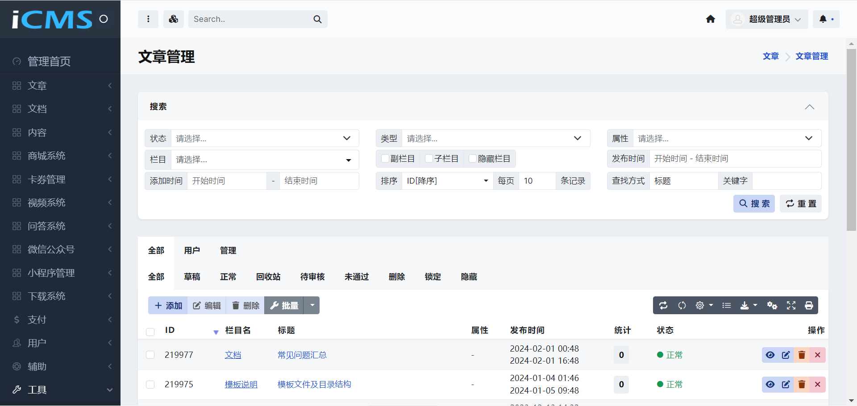Tick the 隐藏栏目 checkbox
This screenshot has width=857, height=406.
pyautogui.click(x=473, y=159)
